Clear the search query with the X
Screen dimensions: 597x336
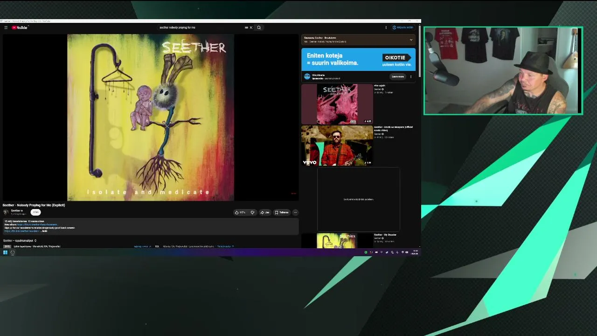pyautogui.click(x=251, y=28)
